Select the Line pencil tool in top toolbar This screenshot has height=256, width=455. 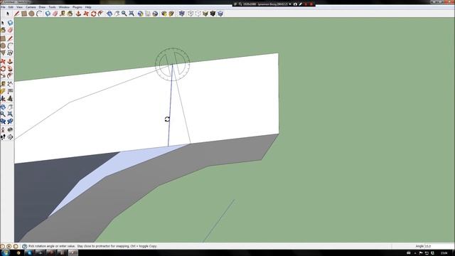coord(17,14)
